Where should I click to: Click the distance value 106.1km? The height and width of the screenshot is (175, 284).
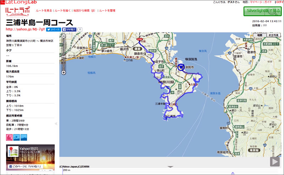coord(12,66)
